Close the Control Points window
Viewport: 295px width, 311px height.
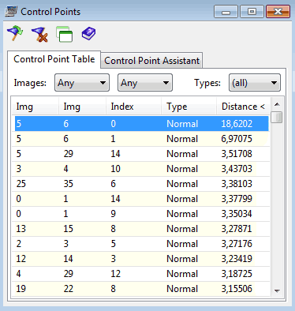click(278, 12)
